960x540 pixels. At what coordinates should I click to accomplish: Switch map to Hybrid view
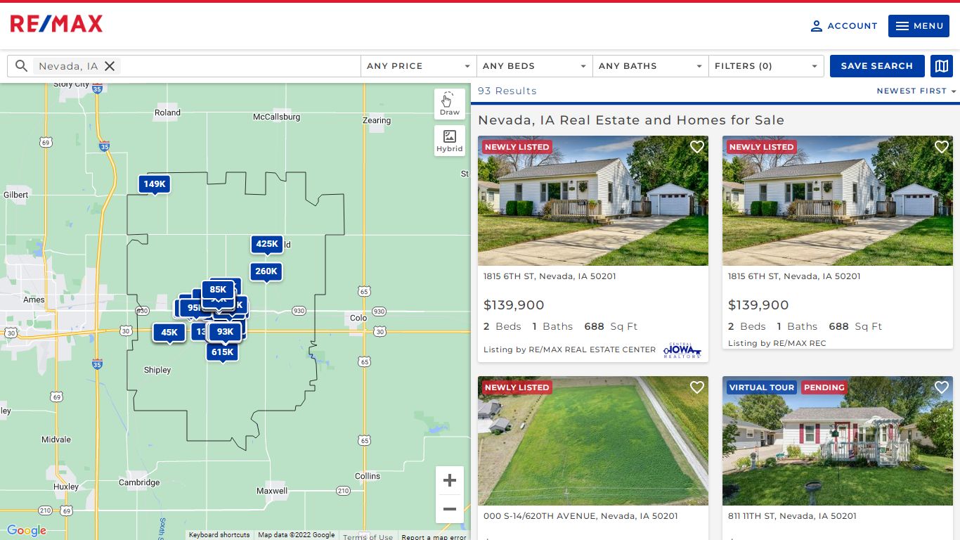pyautogui.click(x=450, y=141)
